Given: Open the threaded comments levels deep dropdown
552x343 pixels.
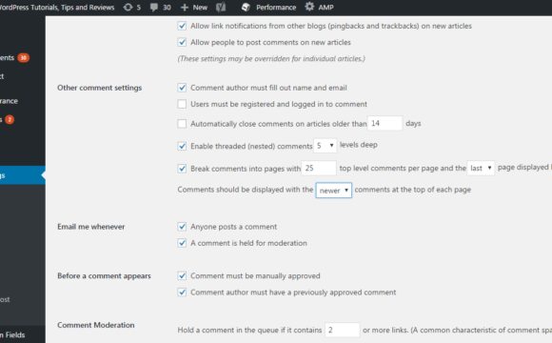Looking at the screenshot, I should point(325,146).
